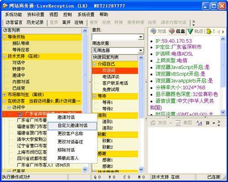228x182 pixels.
Task: Open 视图 menu
Action: click(x=54, y=15)
